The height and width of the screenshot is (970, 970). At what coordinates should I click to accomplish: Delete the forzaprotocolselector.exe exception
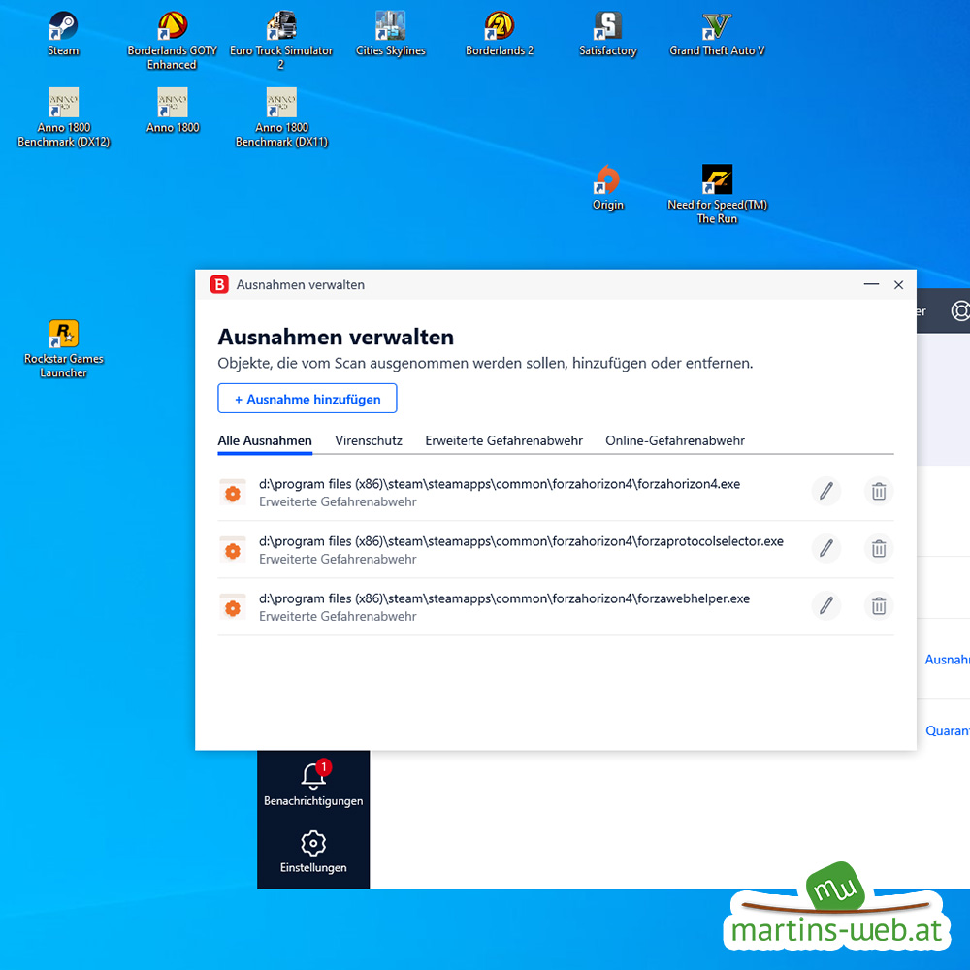879,549
